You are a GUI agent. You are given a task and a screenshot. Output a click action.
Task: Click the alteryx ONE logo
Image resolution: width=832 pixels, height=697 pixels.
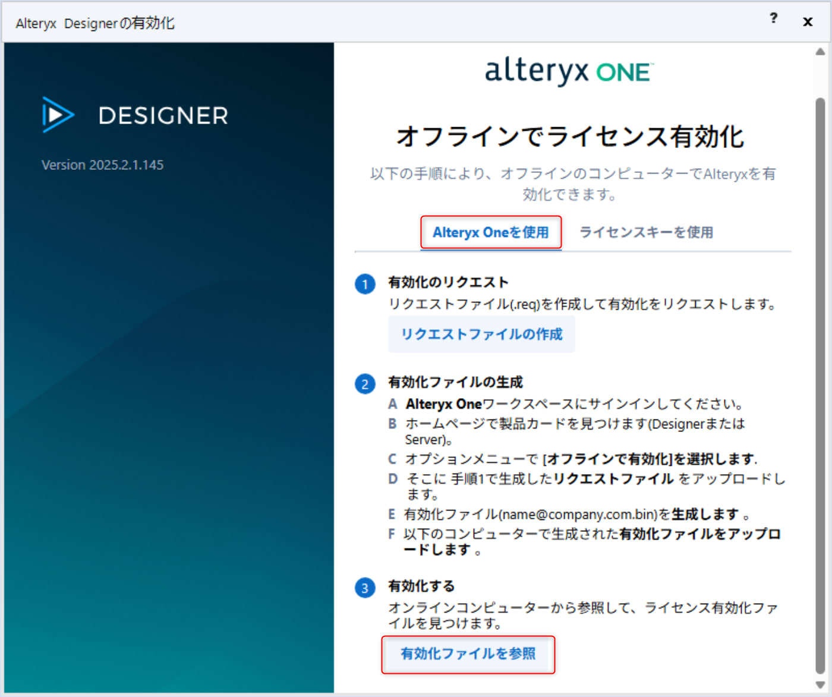(569, 72)
